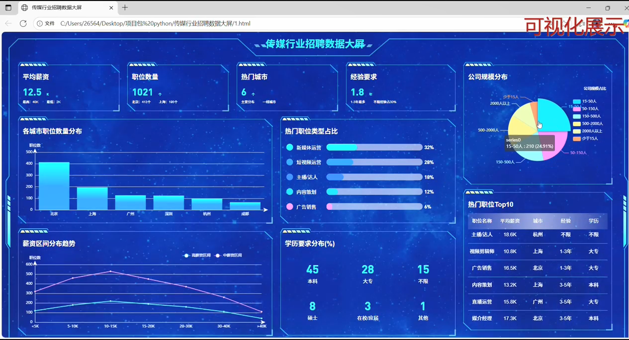Click the 广告销售 pink circle icon
This screenshot has width=629, height=340.
point(290,207)
